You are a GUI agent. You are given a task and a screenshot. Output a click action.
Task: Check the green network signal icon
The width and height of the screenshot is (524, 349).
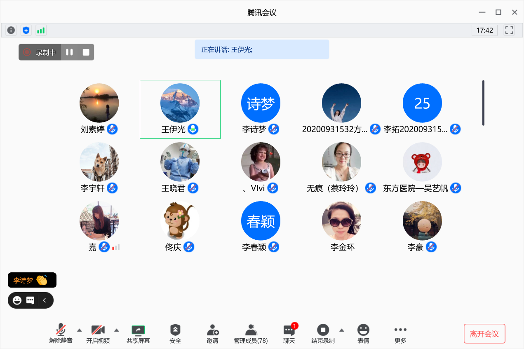coord(41,30)
